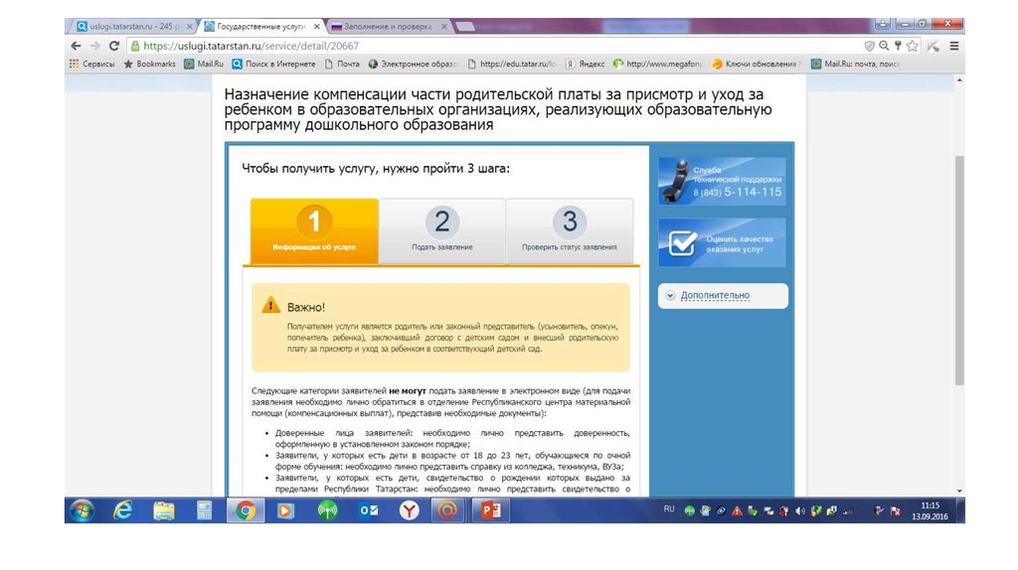Open PowerPoint from the taskbar
The height and width of the screenshot is (570, 1018).
tap(489, 510)
